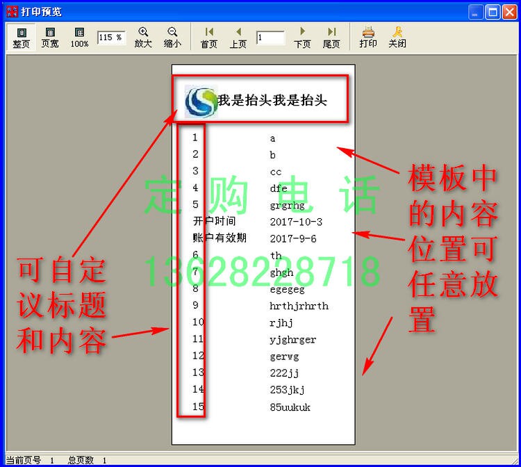Click the label 账户有效期
The width and height of the screenshot is (521, 467).
click(x=220, y=238)
